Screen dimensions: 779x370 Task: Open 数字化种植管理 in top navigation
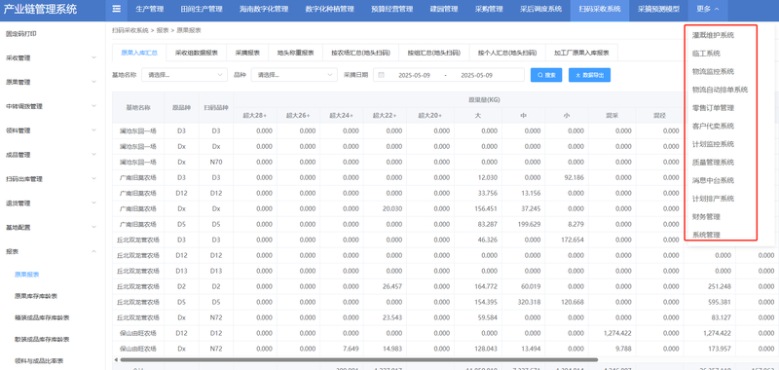pyautogui.click(x=329, y=9)
